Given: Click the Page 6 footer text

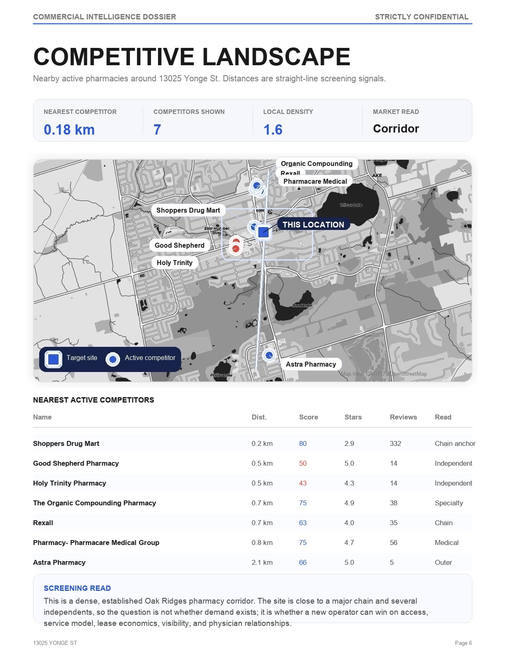Looking at the screenshot, I should (463, 643).
